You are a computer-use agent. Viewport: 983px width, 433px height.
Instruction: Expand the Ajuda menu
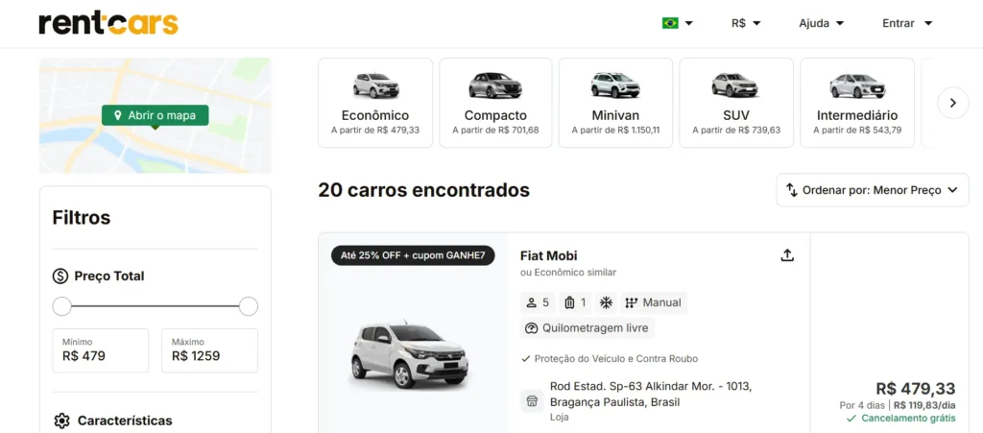click(822, 23)
